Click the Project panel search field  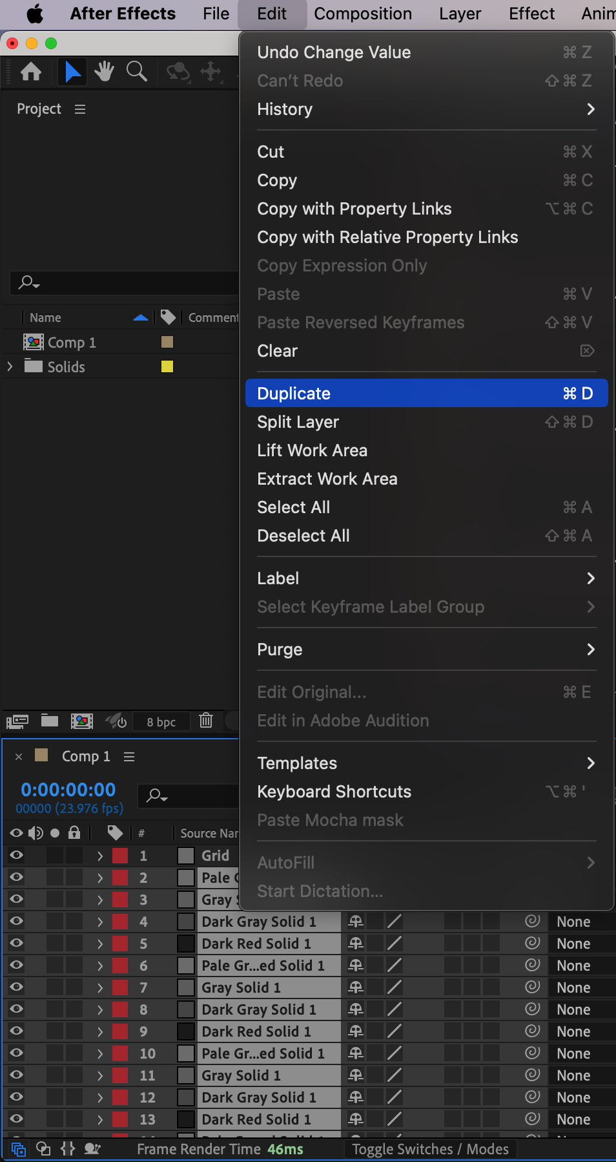[x=125, y=282]
